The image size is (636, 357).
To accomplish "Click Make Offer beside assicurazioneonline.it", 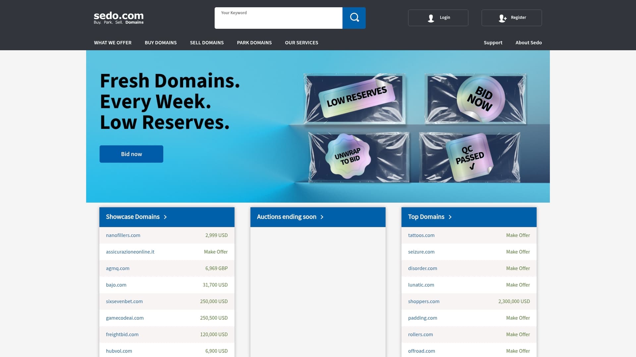I will pos(216,252).
